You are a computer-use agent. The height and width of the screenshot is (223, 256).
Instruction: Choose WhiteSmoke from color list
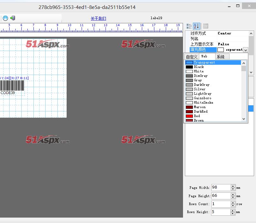pyautogui.click(x=213, y=103)
